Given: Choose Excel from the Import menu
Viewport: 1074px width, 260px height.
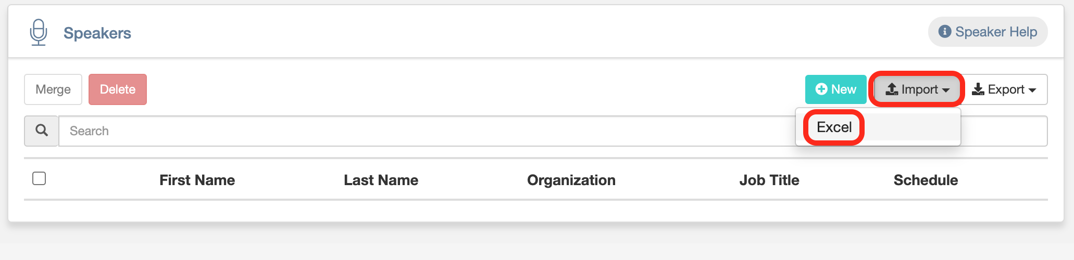Looking at the screenshot, I should 834,127.
